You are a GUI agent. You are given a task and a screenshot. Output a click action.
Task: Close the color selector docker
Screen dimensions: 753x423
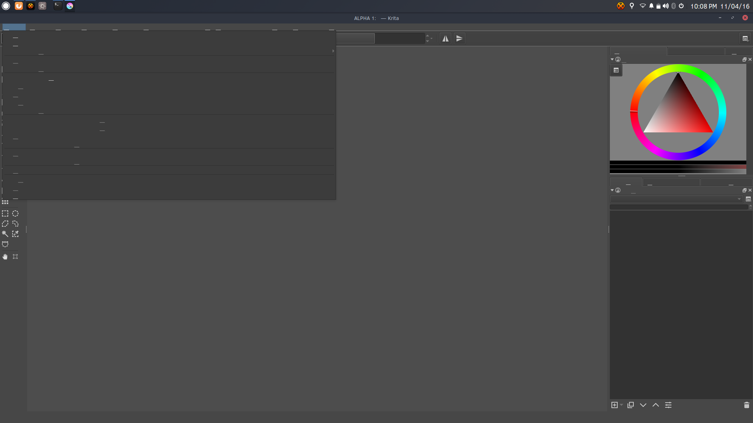click(750, 60)
